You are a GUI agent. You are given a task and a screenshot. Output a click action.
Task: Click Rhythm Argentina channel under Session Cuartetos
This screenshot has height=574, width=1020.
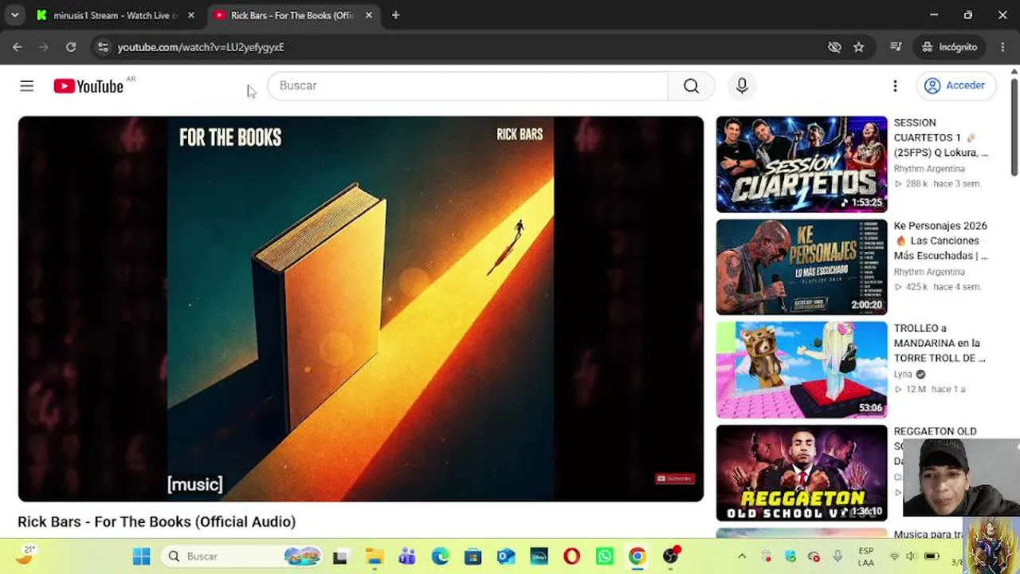(x=929, y=169)
